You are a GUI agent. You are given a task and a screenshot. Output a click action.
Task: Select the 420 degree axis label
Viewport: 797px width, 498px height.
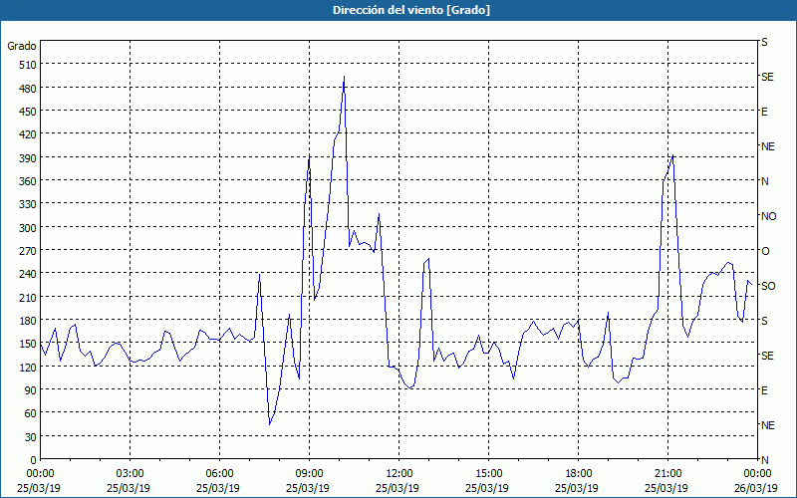28,134
